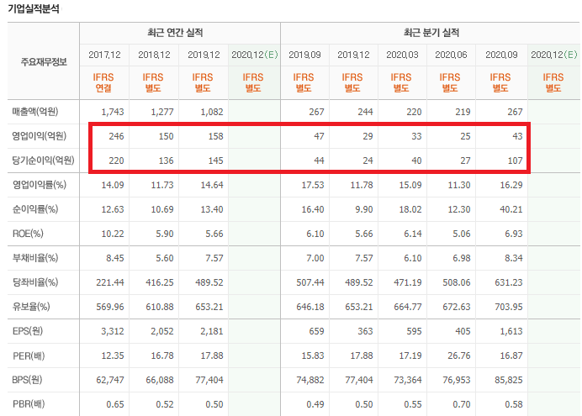582x416 pixels.
Task: Click revenue value 1,277
Action: click(x=162, y=112)
